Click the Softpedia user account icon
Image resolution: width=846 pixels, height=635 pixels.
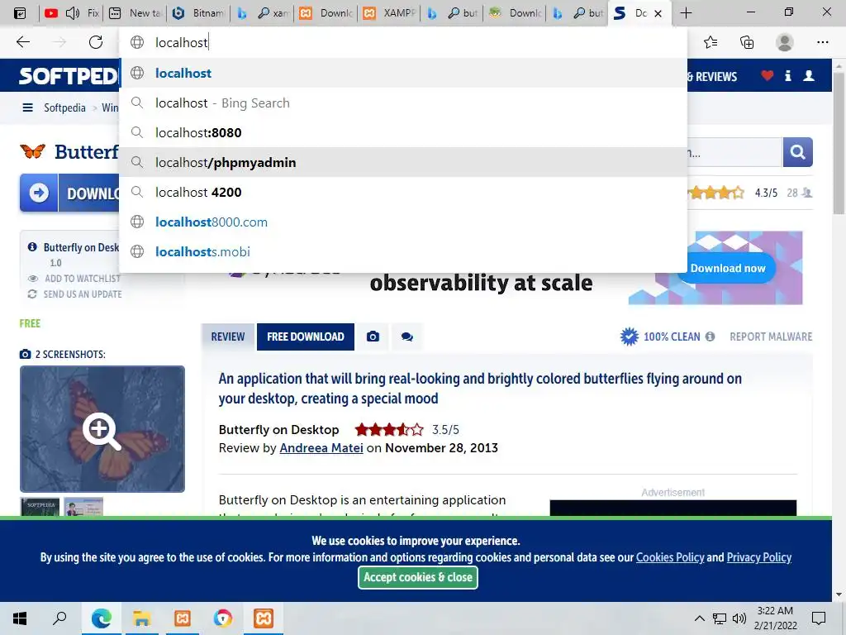(808, 75)
